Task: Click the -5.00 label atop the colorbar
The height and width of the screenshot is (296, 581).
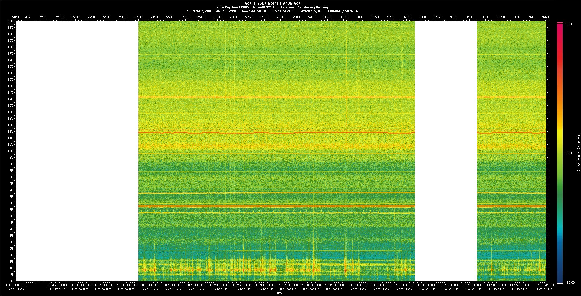Action: click(x=569, y=24)
